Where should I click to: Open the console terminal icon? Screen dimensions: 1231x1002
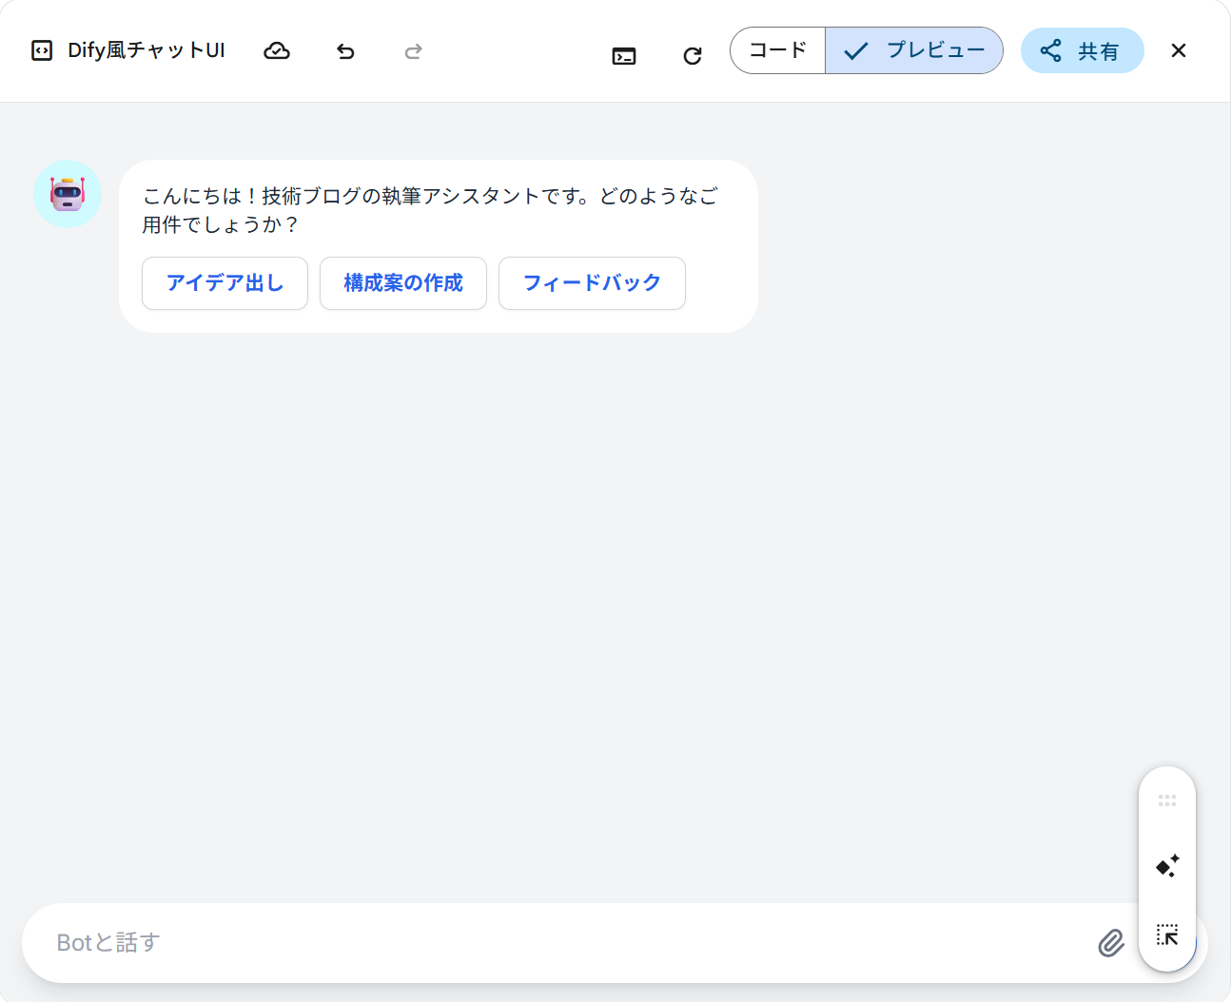pos(624,56)
